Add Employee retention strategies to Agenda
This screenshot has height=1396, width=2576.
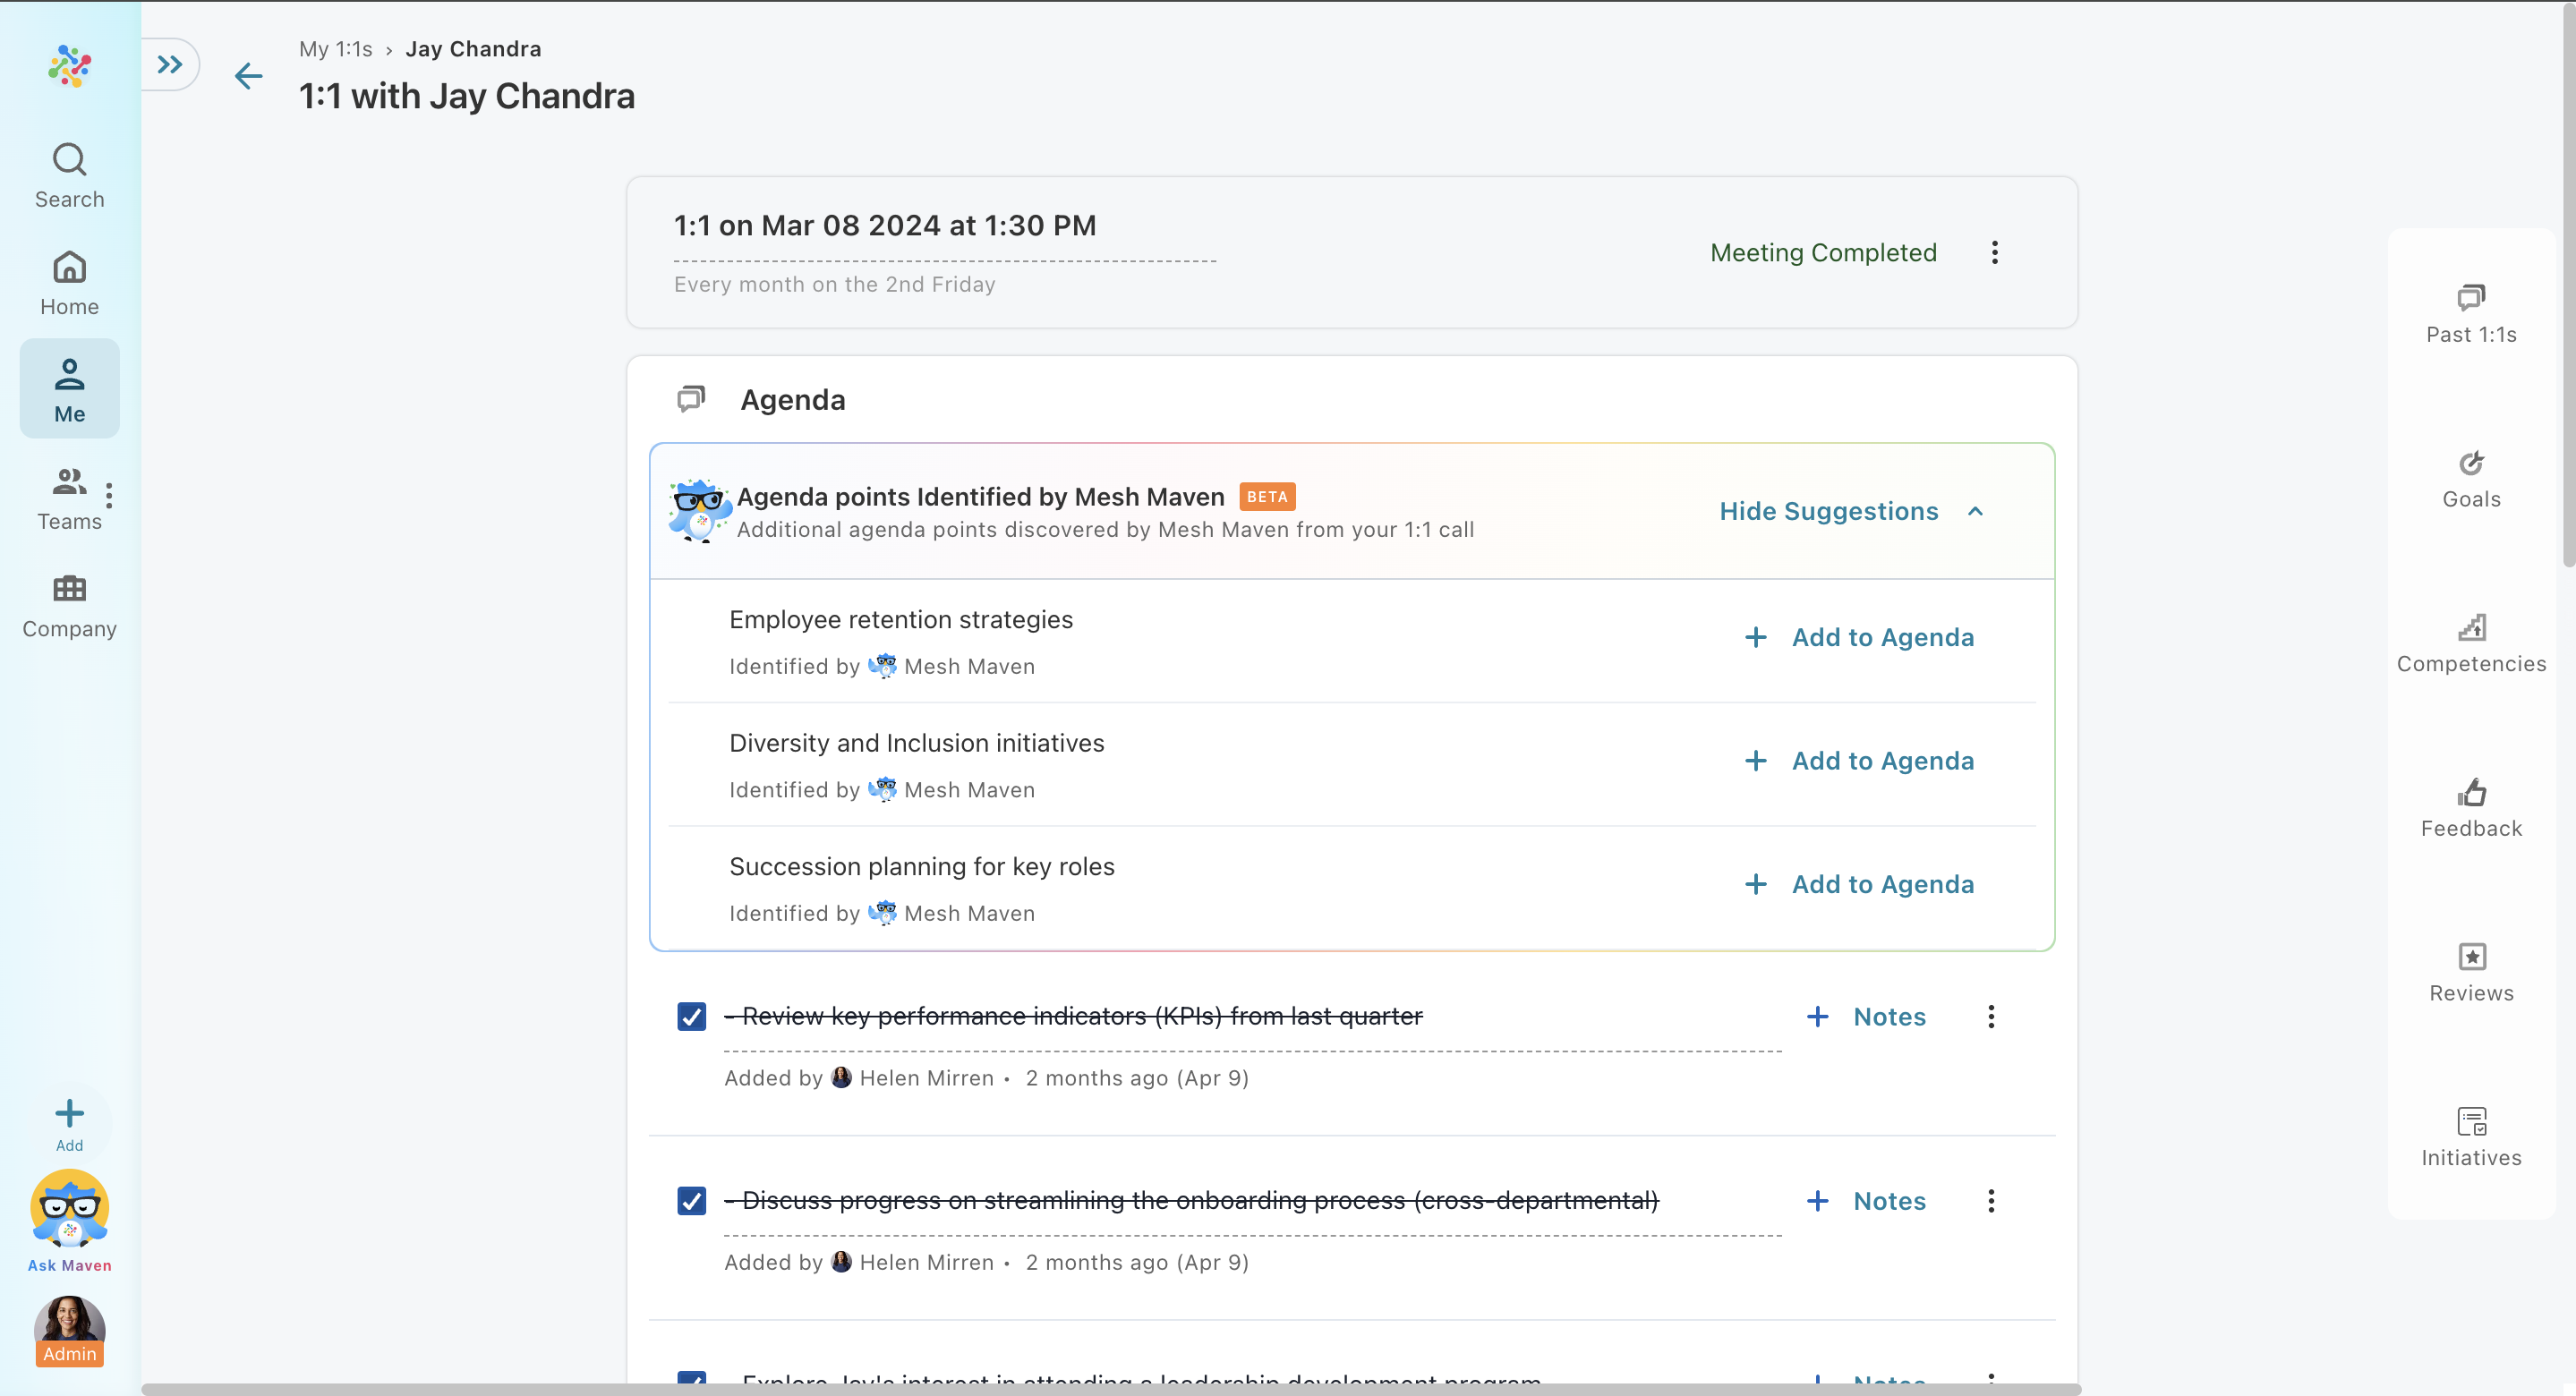click(x=1859, y=637)
